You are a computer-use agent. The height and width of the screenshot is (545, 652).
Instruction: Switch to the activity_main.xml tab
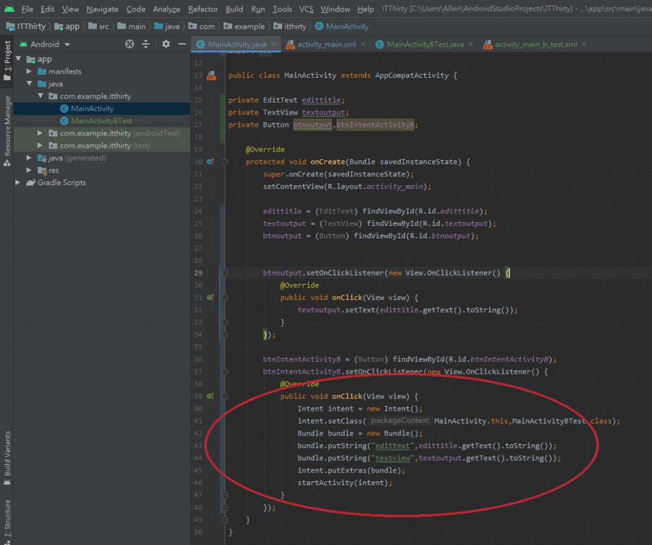point(326,44)
